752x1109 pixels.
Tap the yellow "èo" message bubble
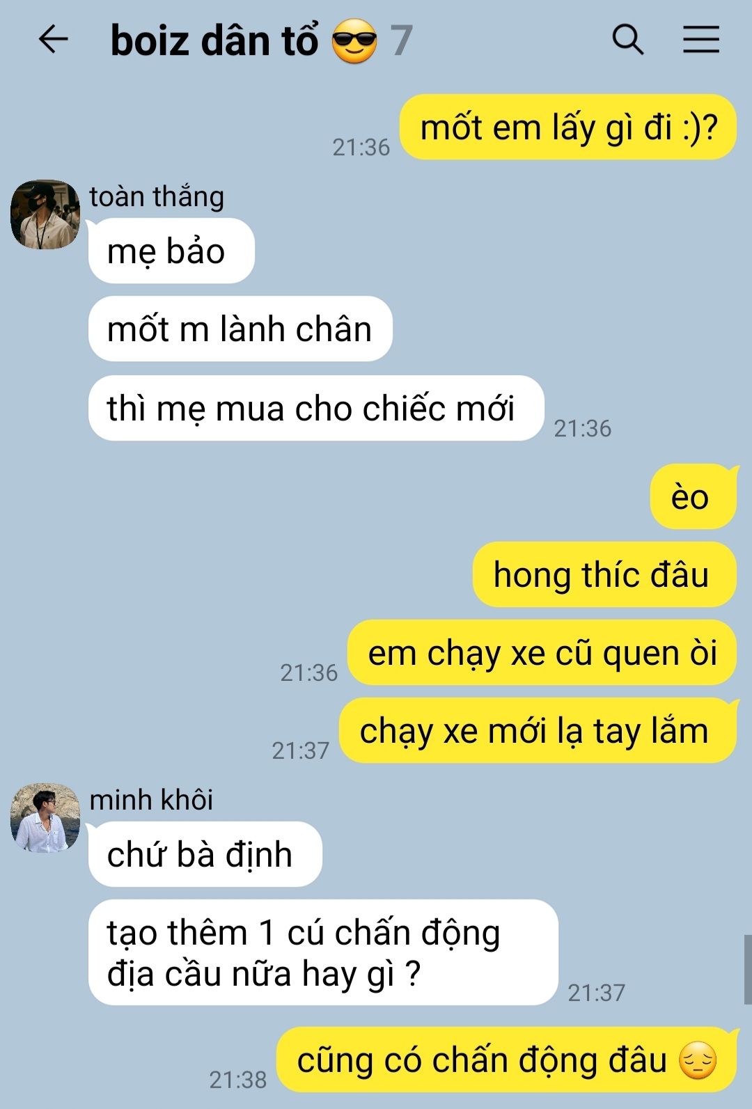coord(694,496)
